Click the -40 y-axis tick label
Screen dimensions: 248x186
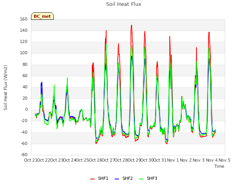click(24, 132)
